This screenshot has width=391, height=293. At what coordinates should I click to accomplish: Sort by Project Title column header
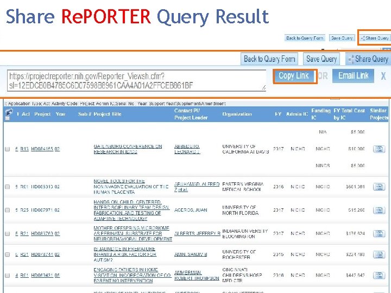[107, 114]
